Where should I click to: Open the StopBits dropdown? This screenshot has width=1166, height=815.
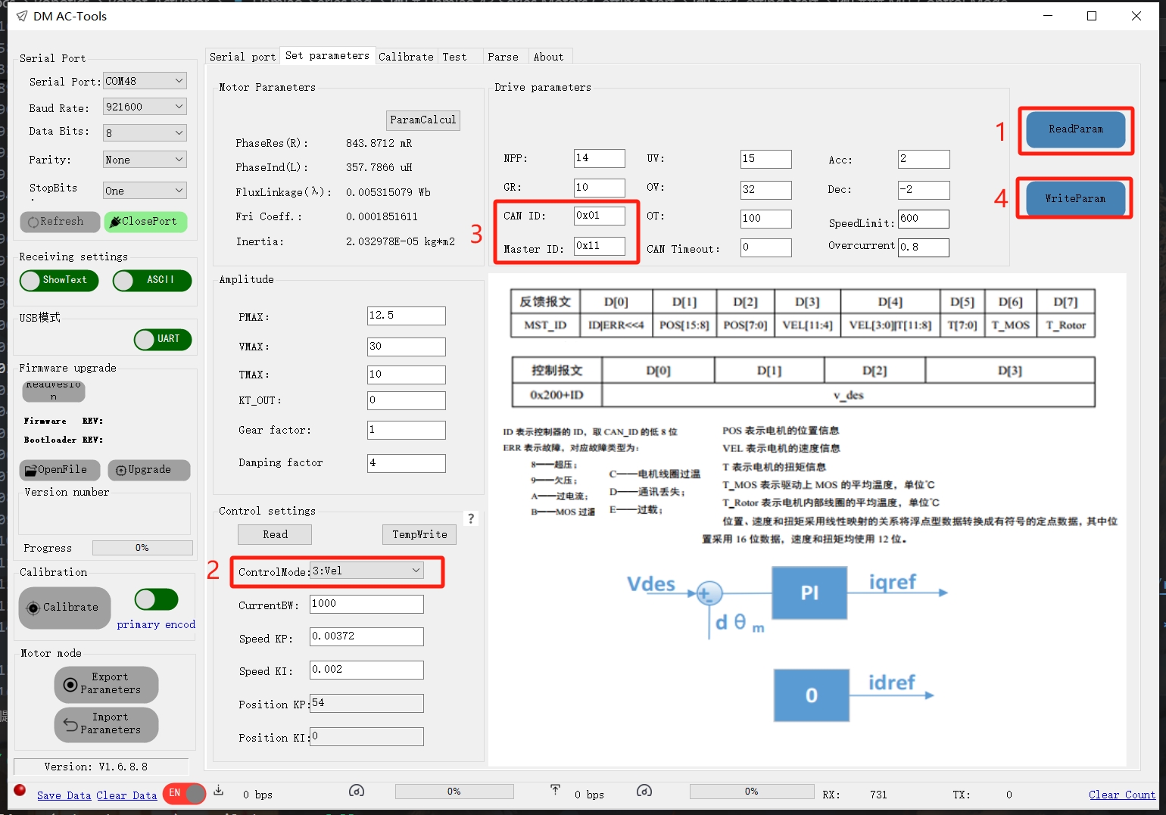pyautogui.click(x=145, y=191)
